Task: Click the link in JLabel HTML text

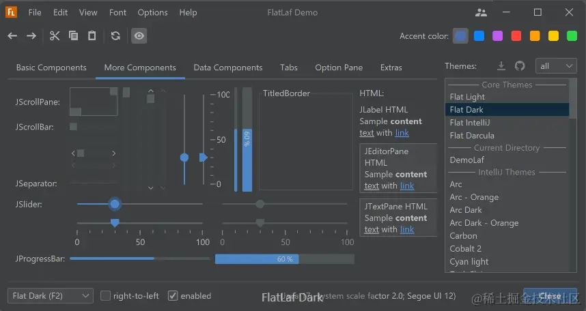Action: pyautogui.click(x=402, y=133)
